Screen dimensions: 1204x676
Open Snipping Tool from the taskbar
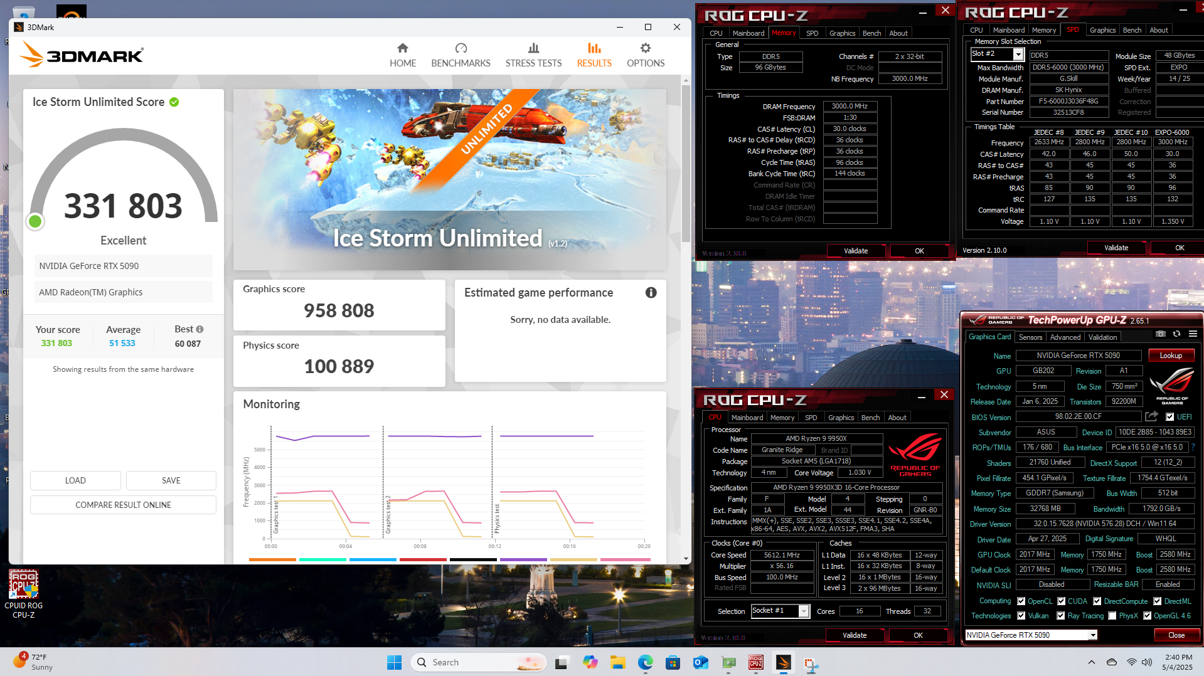(x=811, y=663)
